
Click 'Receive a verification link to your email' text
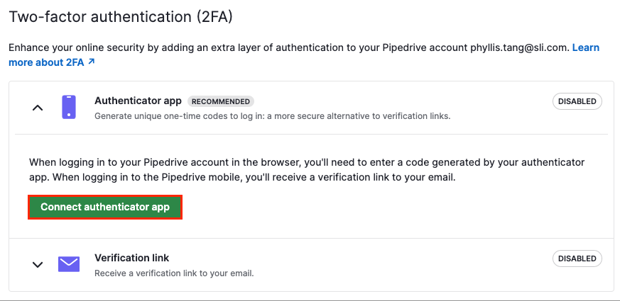pos(174,273)
